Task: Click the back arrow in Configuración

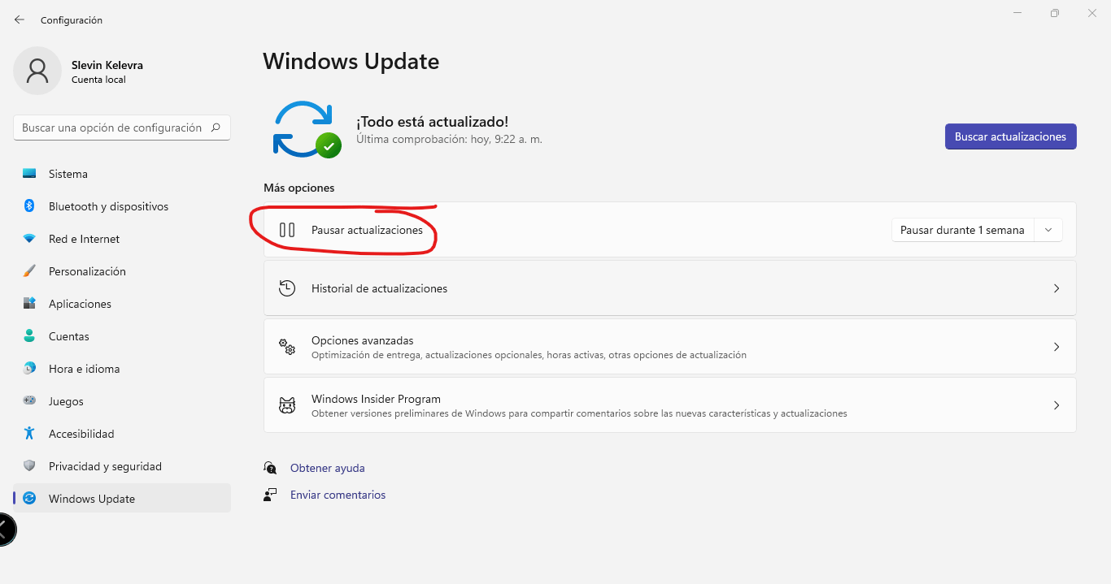Action: pyautogui.click(x=20, y=19)
